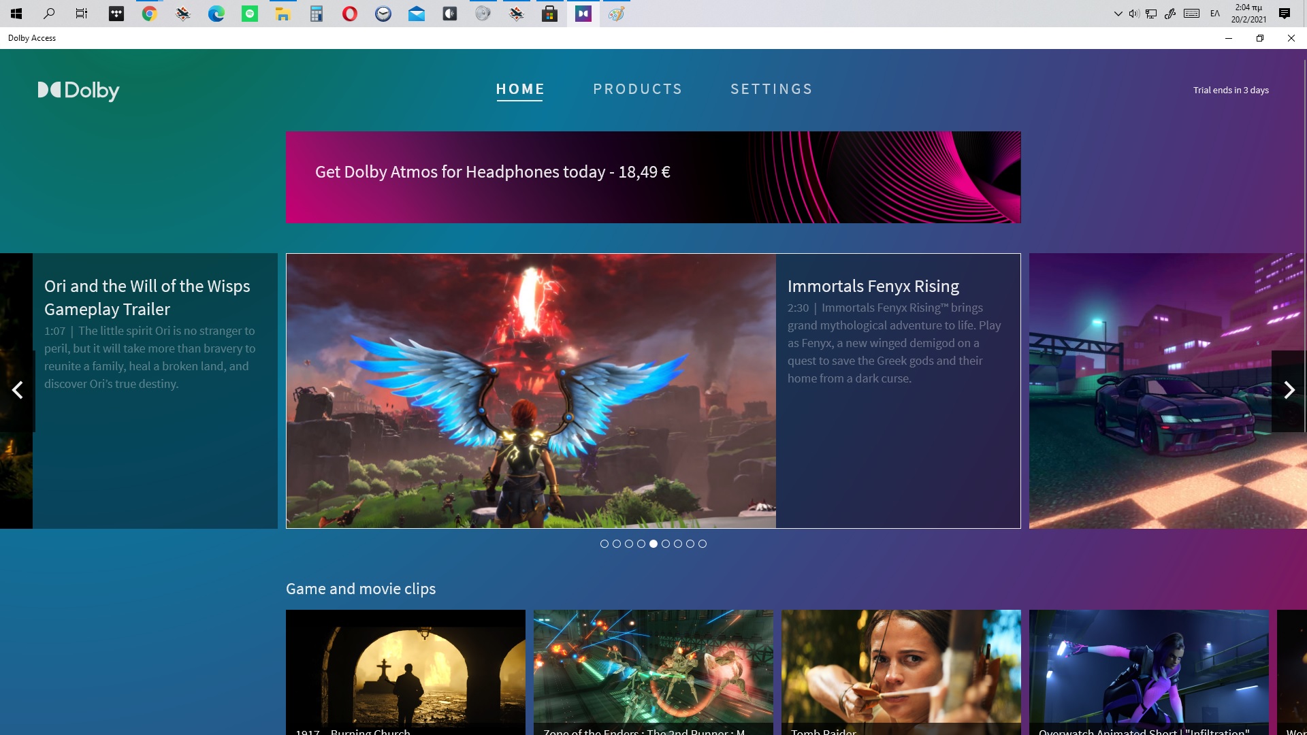The image size is (1307, 735).
Task: Expand hidden system tray icons chevron
Action: pyautogui.click(x=1118, y=14)
